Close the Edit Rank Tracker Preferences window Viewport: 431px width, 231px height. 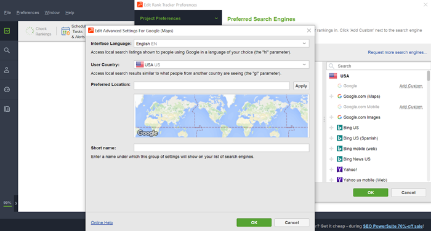pos(425,5)
